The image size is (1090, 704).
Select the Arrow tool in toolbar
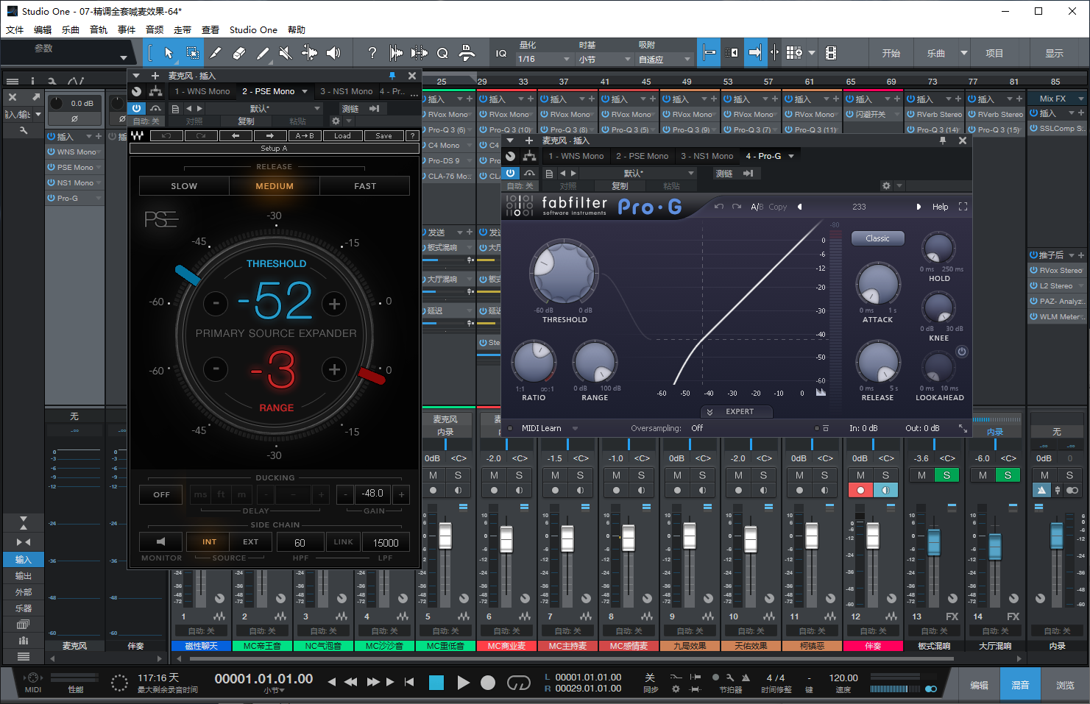pos(169,53)
